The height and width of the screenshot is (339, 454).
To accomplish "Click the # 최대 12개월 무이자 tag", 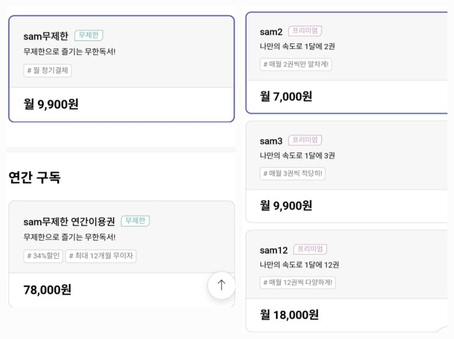I will (101, 256).
